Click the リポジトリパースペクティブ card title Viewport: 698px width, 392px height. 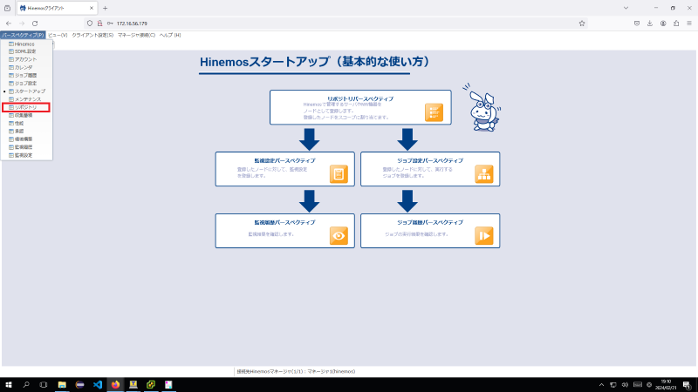[x=360, y=98]
